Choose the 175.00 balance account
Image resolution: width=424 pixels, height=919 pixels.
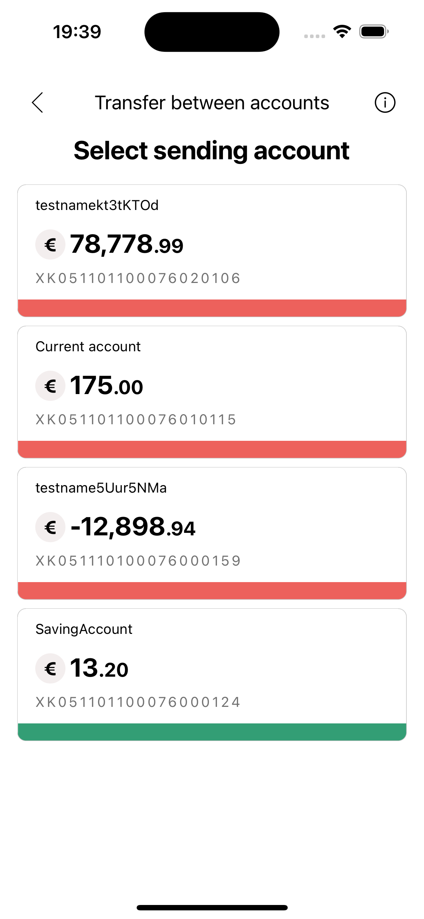[x=107, y=386]
